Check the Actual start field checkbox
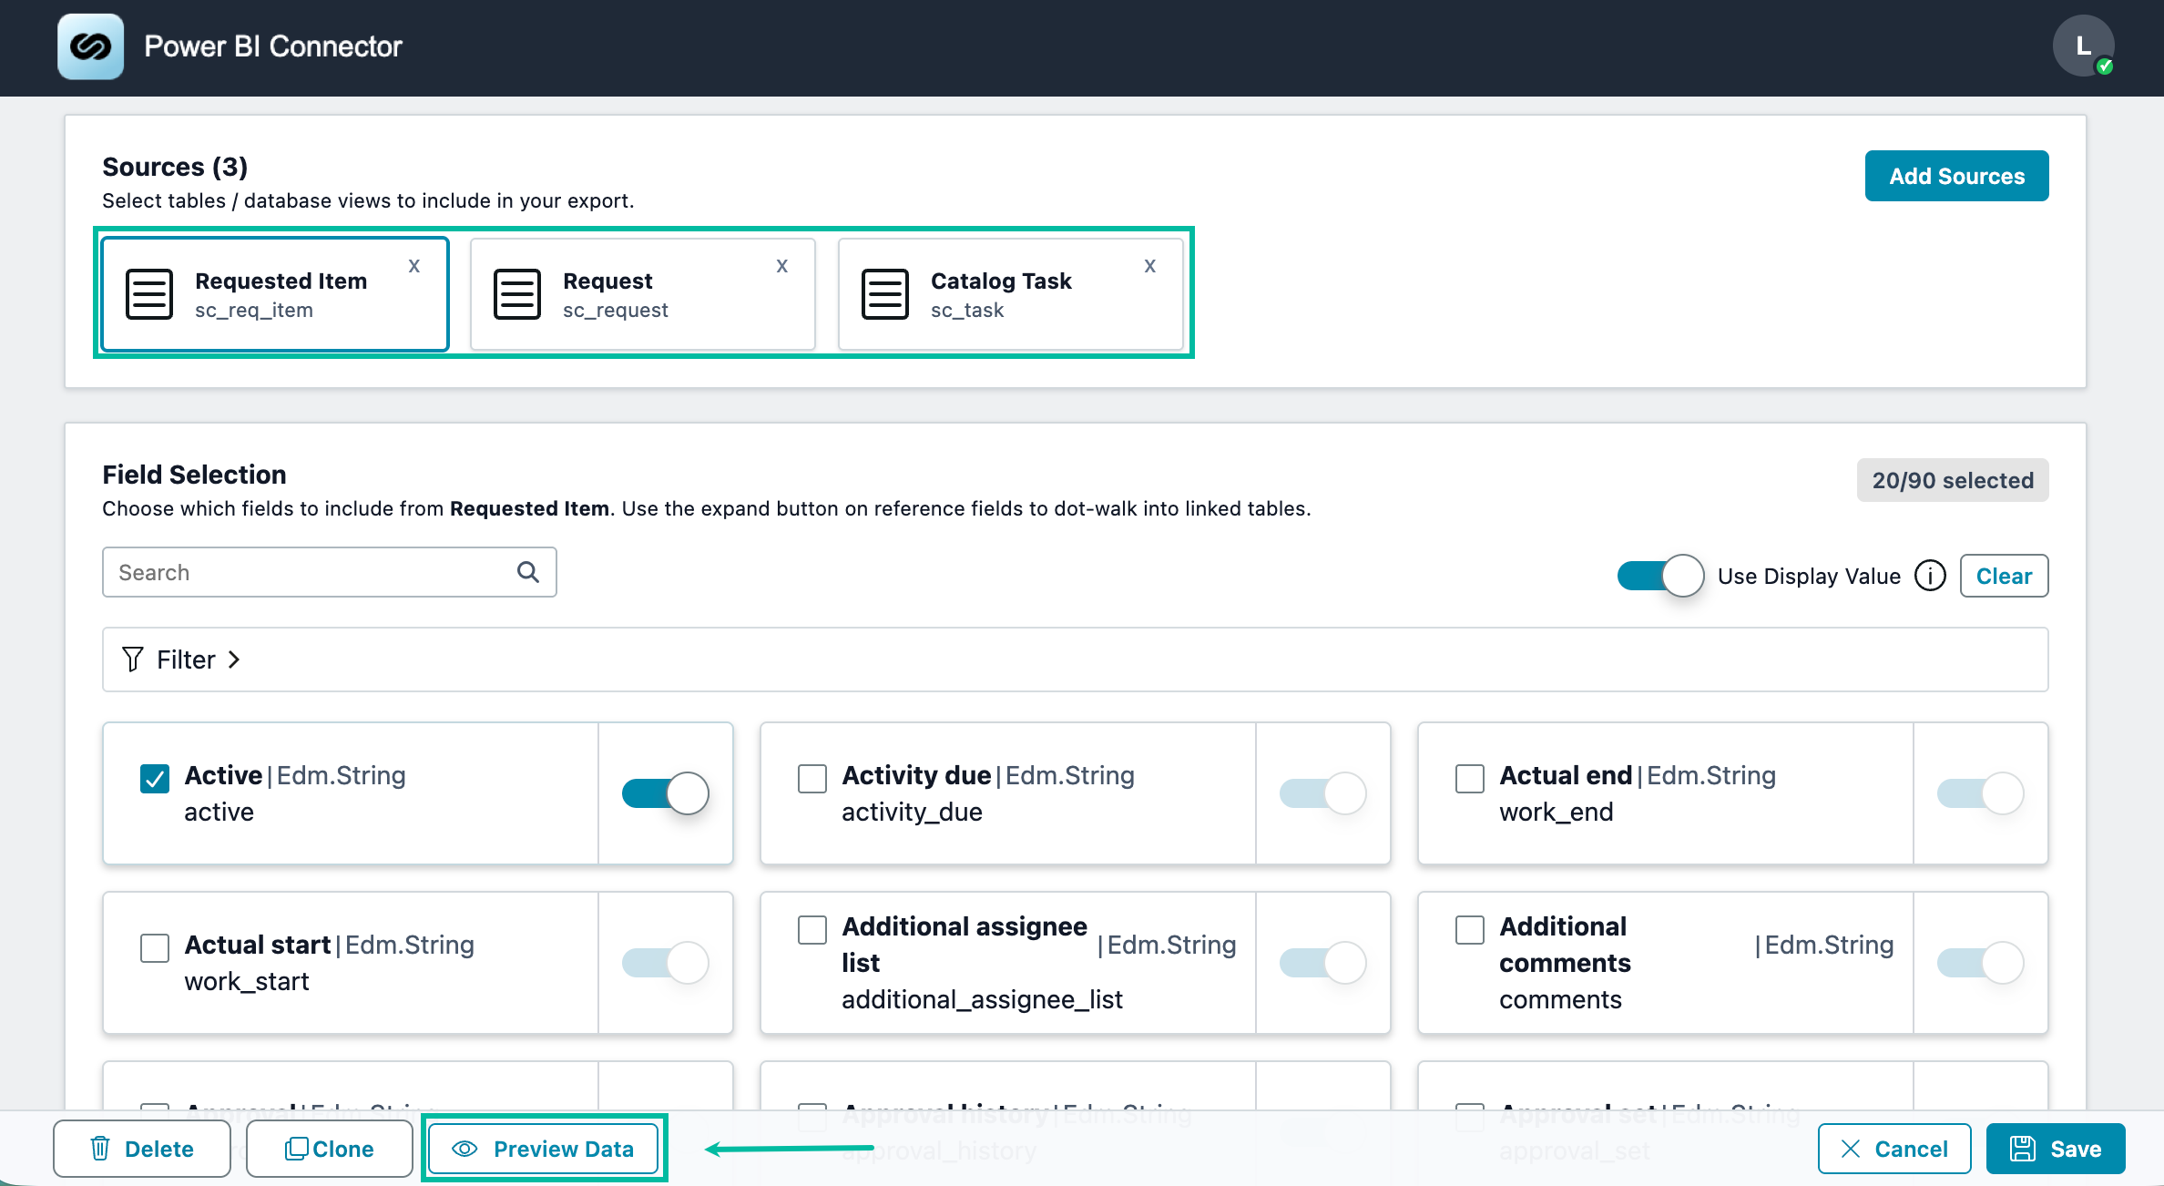2164x1186 pixels. (155, 948)
